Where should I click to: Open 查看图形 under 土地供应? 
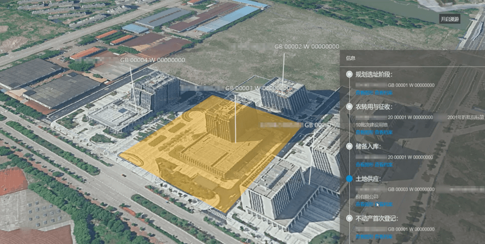(x=364, y=204)
